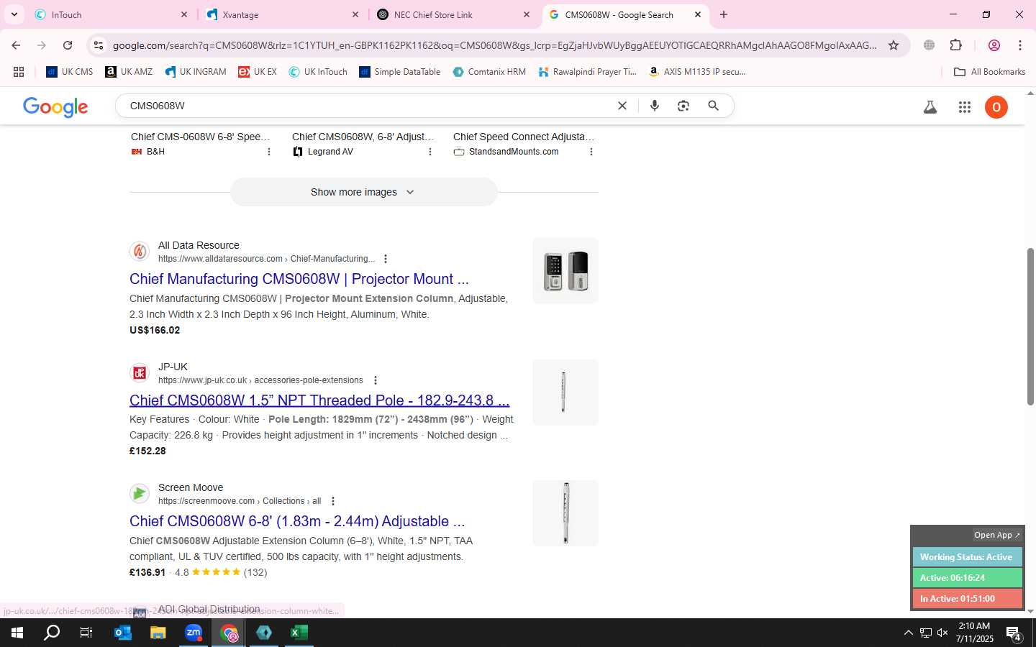Open Chief CMS0608W 6-8' Adjustable link
This screenshot has width=1036, height=647.
tap(297, 521)
